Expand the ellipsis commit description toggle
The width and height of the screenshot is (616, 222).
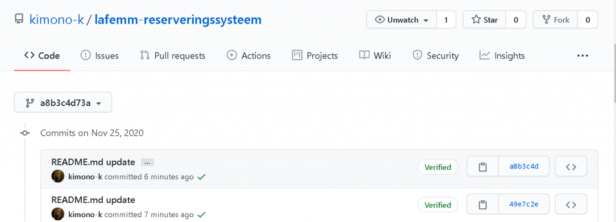(x=147, y=162)
